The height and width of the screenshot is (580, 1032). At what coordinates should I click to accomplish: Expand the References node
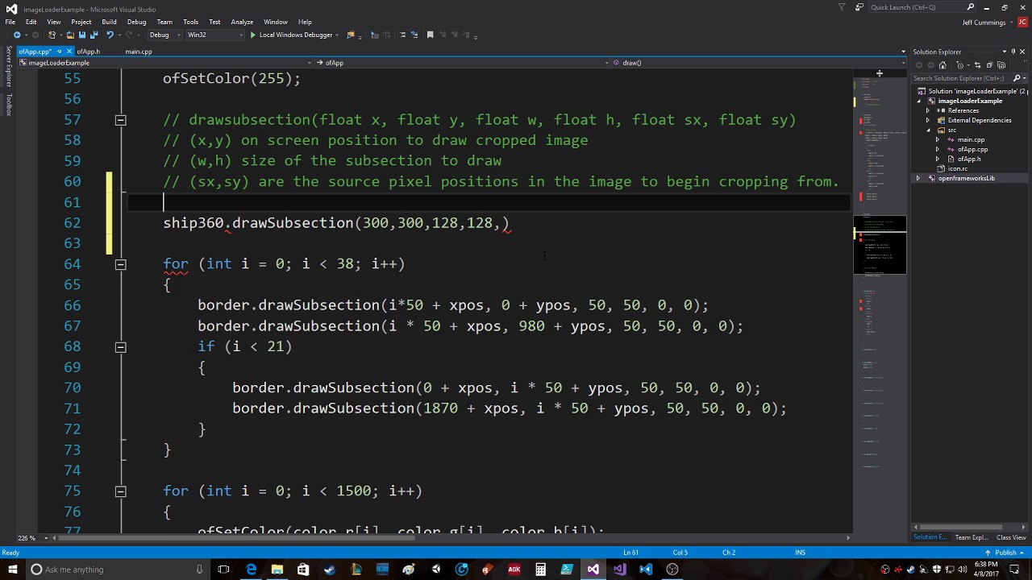point(928,110)
